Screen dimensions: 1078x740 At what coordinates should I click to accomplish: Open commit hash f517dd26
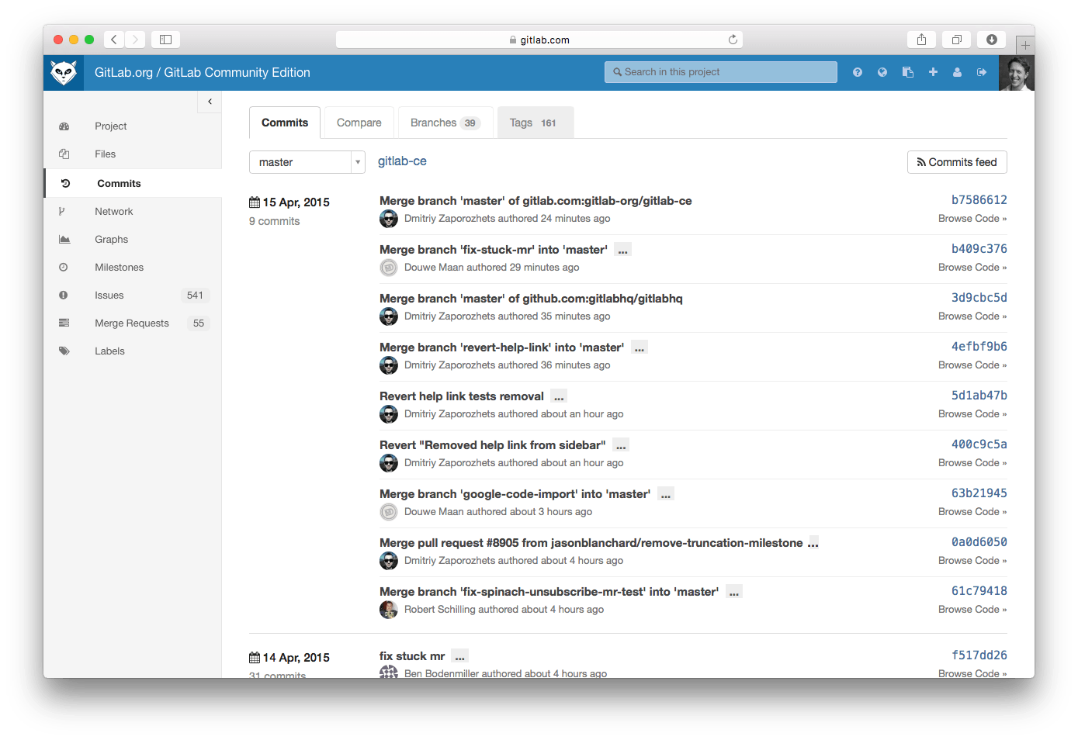(979, 655)
